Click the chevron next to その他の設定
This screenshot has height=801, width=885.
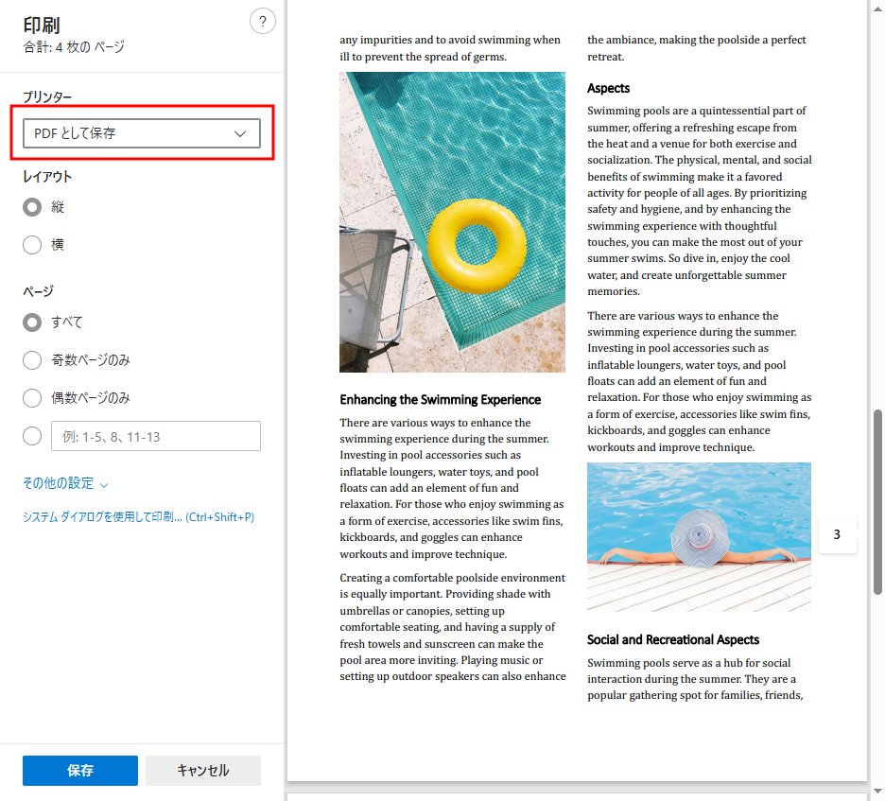click(104, 485)
